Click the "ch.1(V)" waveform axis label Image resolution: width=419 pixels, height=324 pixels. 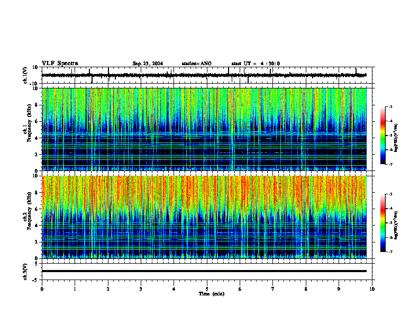click(25, 75)
